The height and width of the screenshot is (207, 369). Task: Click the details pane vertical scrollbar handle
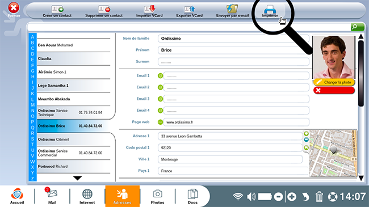click(361, 73)
